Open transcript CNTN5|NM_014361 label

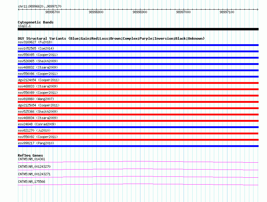click(31, 159)
